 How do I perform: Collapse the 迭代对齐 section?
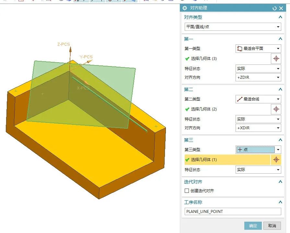coord(280,182)
